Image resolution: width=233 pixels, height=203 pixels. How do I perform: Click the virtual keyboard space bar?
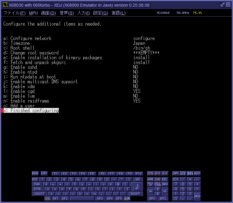coord(82,199)
